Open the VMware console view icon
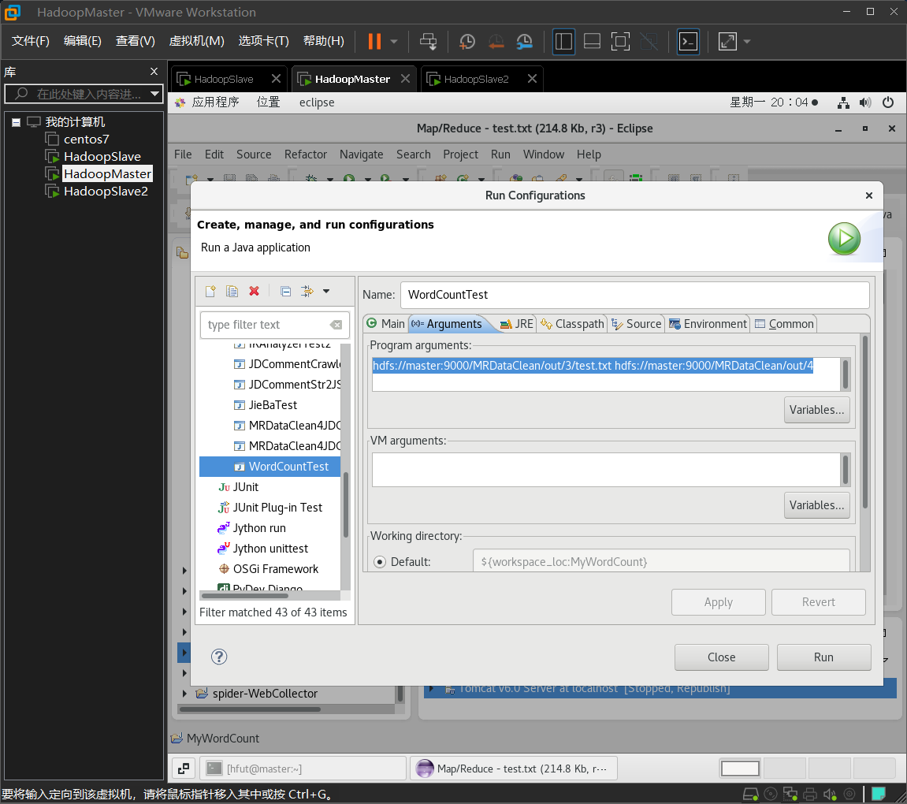Image resolution: width=907 pixels, height=804 pixels. [688, 41]
